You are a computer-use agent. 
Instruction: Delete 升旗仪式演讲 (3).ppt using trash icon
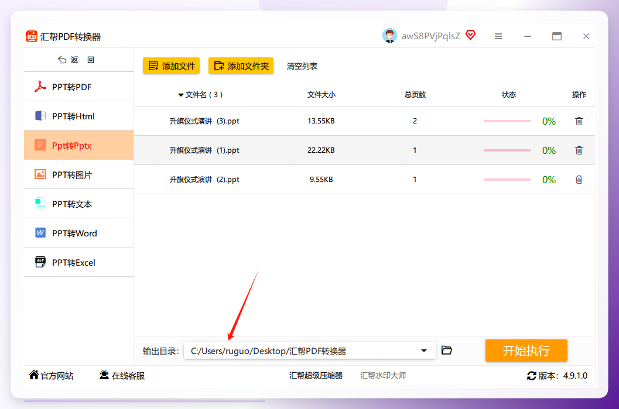click(579, 121)
